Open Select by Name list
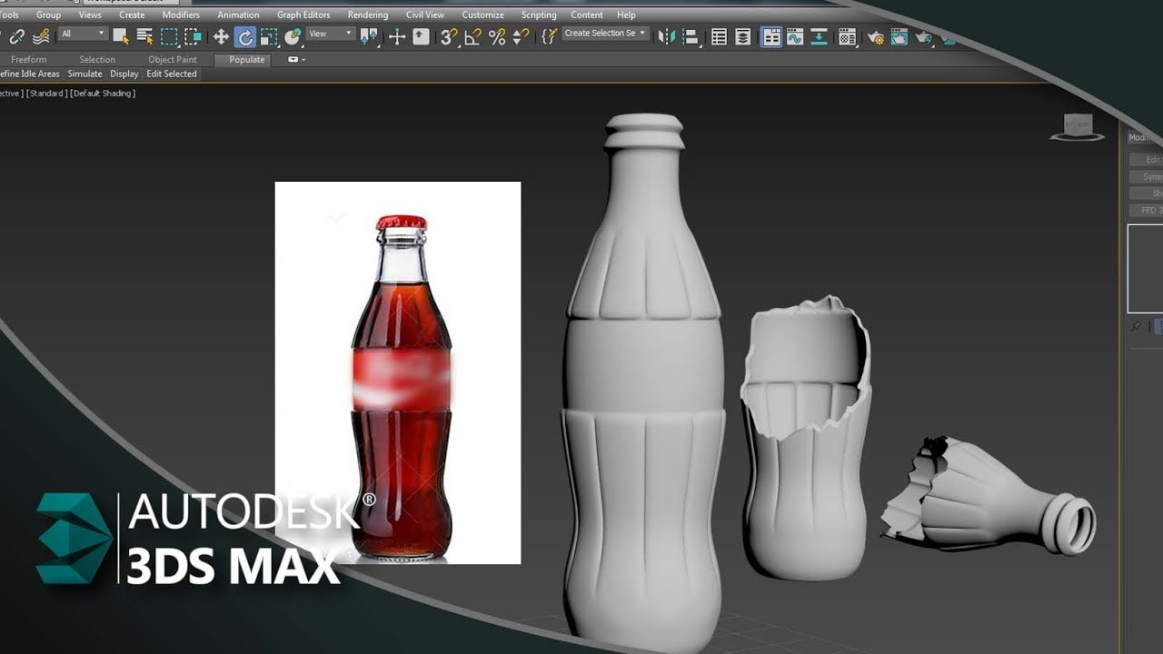 coord(144,36)
